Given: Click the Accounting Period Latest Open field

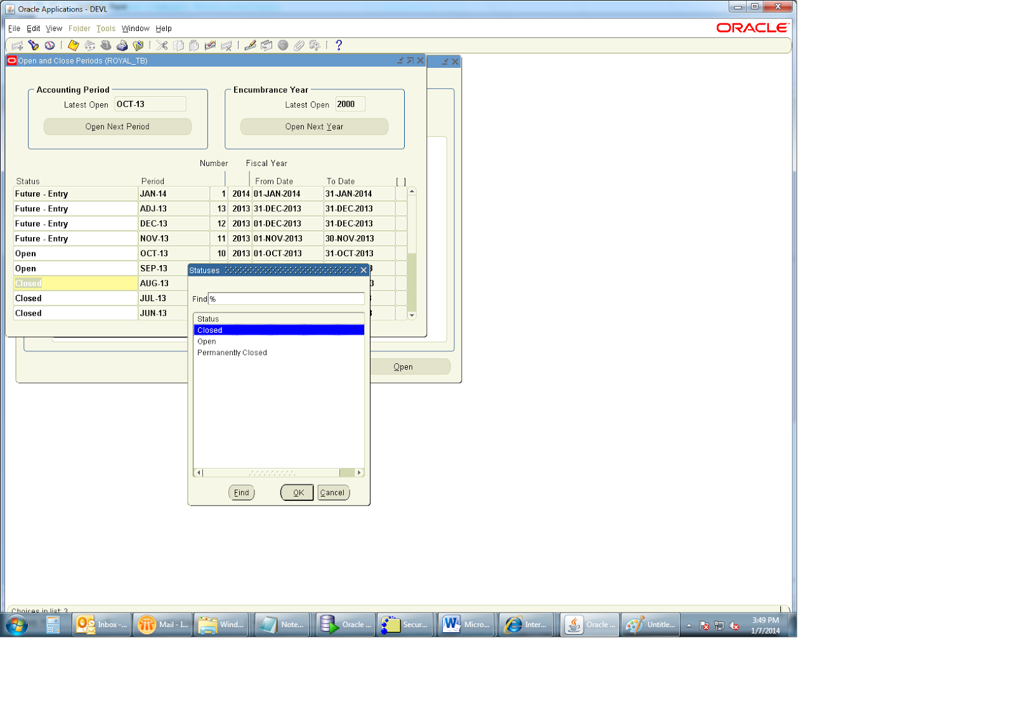Looking at the screenshot, I should [x=150, y=104].
